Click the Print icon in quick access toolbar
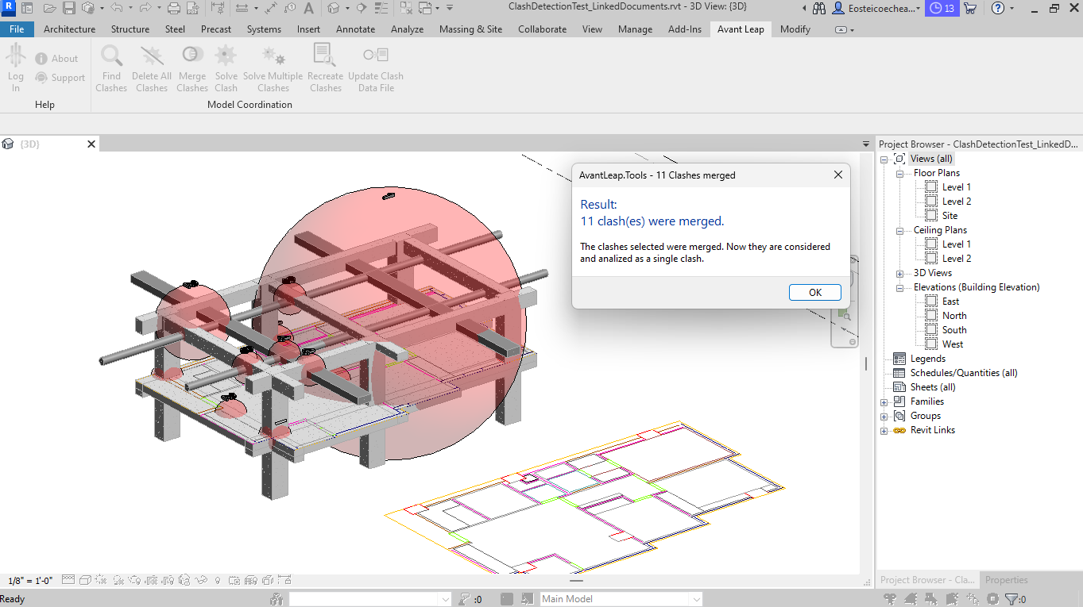The image size is (1083, 607). pos(173,8)
